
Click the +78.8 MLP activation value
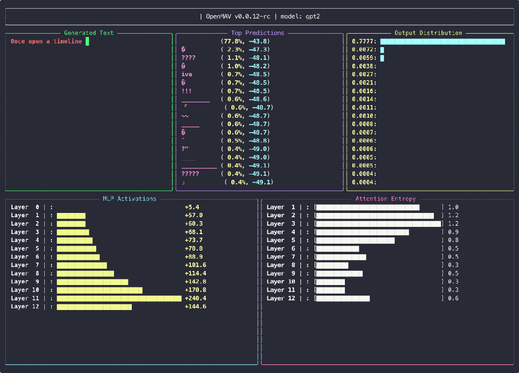[194, 249]
